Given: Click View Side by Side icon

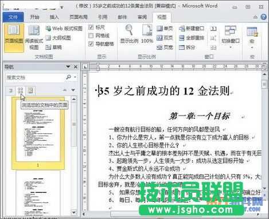Looking at the screenshot, I should click(x=213, y=29).
